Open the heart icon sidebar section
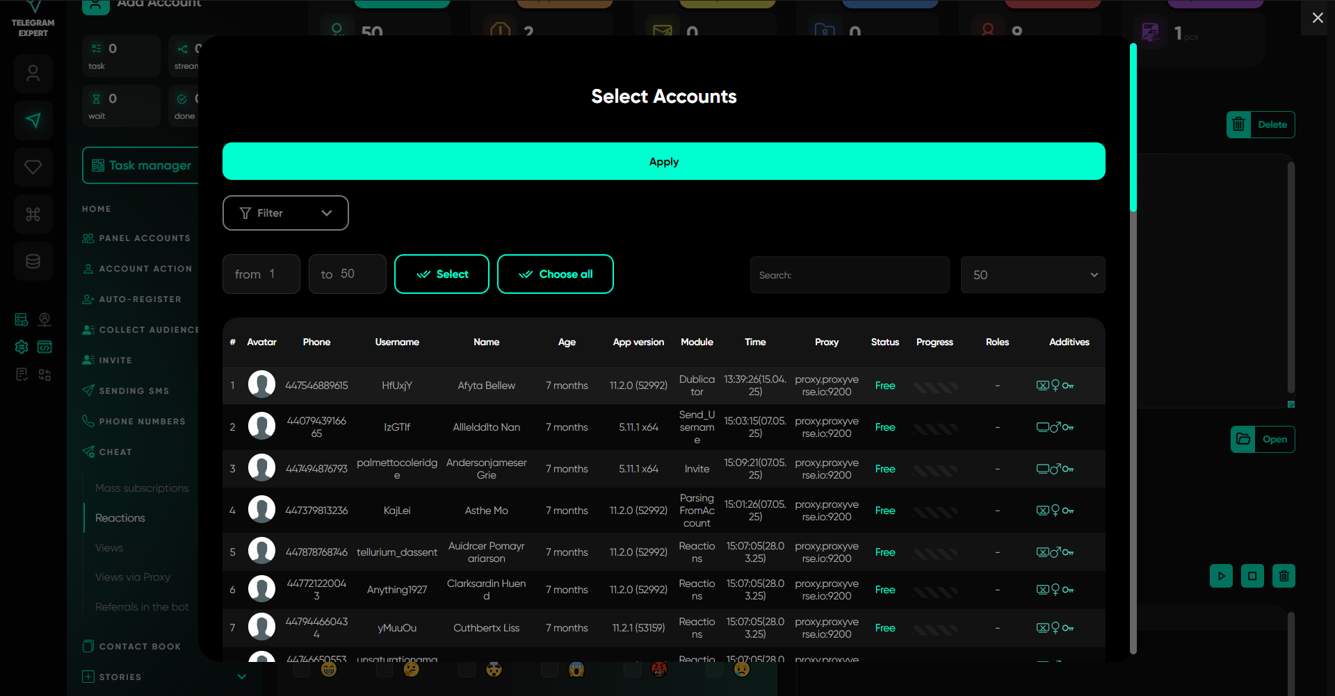Image resolution: width=1335 pixels, height=696 pixels. (33, 167)
